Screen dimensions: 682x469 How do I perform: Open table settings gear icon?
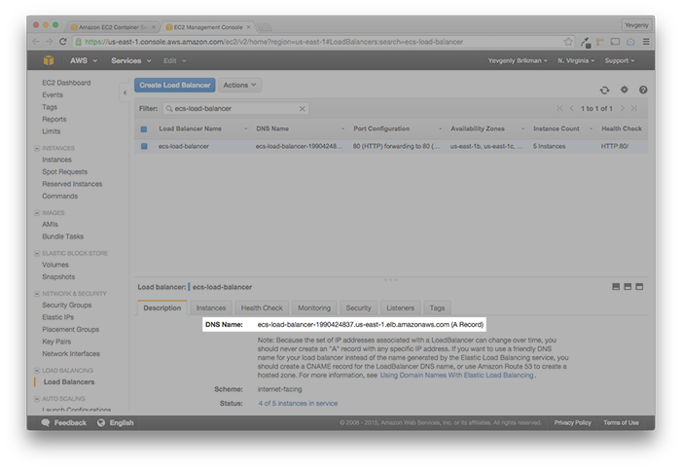(x=625, y=90)
